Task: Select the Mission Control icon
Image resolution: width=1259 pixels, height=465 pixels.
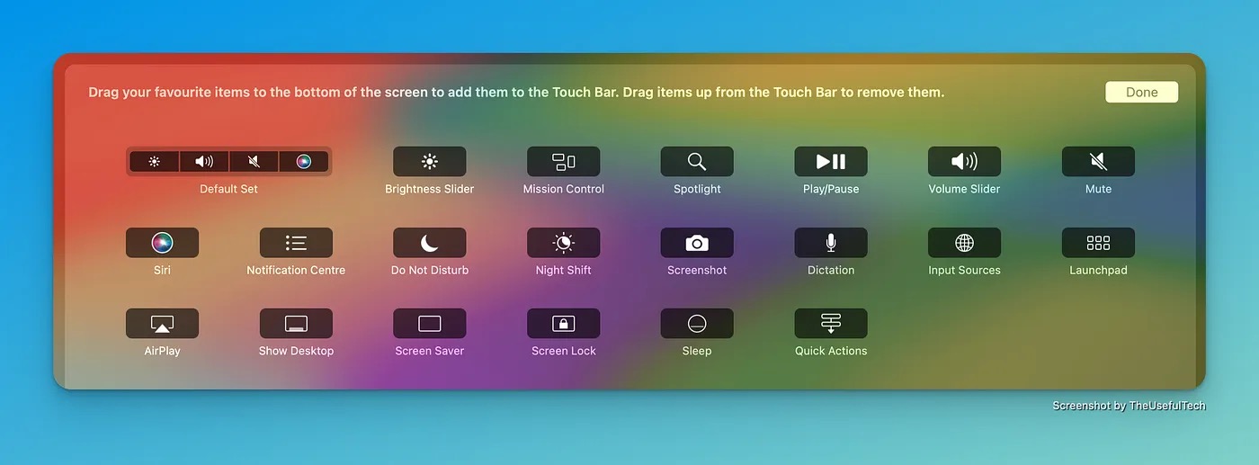Action: click(x=564, y=162)
